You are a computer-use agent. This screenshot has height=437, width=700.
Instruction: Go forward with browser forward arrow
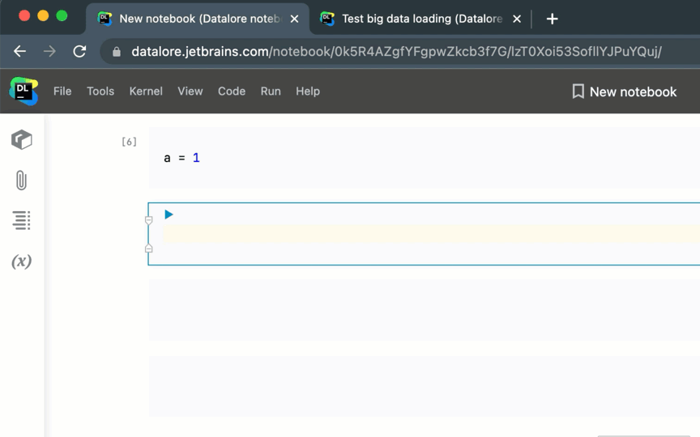[x=49, y=51]
